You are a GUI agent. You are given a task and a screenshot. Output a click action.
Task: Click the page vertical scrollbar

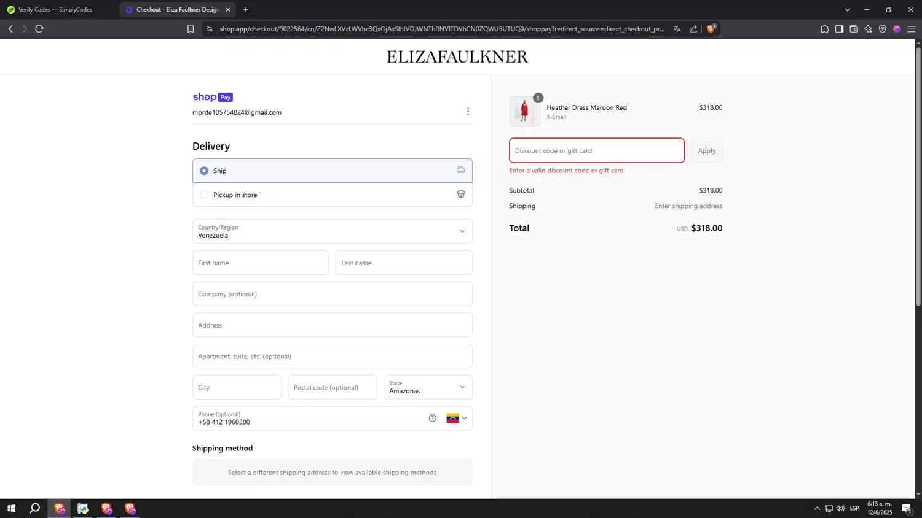tap(918, 176)
